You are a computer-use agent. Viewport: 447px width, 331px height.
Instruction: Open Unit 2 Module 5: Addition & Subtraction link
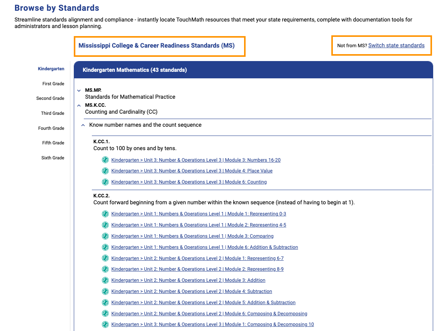pyautogui.click(x=203, y=303)
